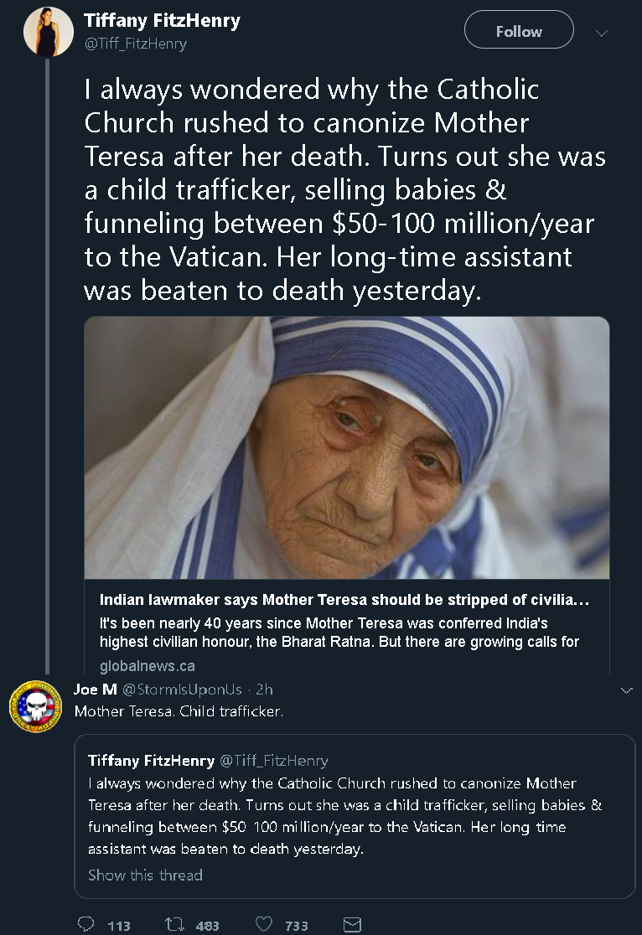The image size is (642, 935).
Task: Open the Indian lawmaker article headline
Action: point(344,600)
